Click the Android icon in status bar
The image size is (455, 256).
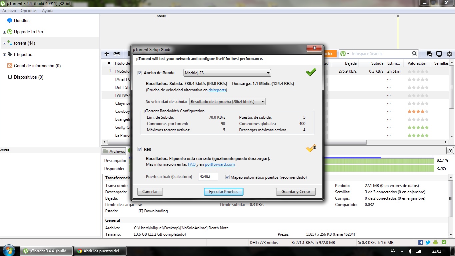pos(436,242)
